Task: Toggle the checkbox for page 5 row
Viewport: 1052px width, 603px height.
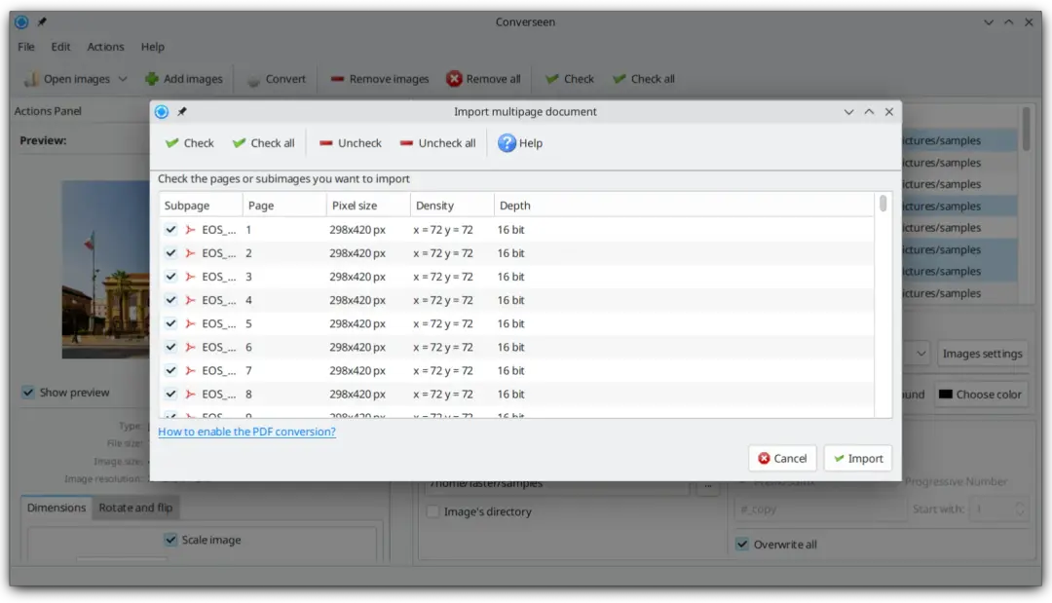Action: [171, 323]
